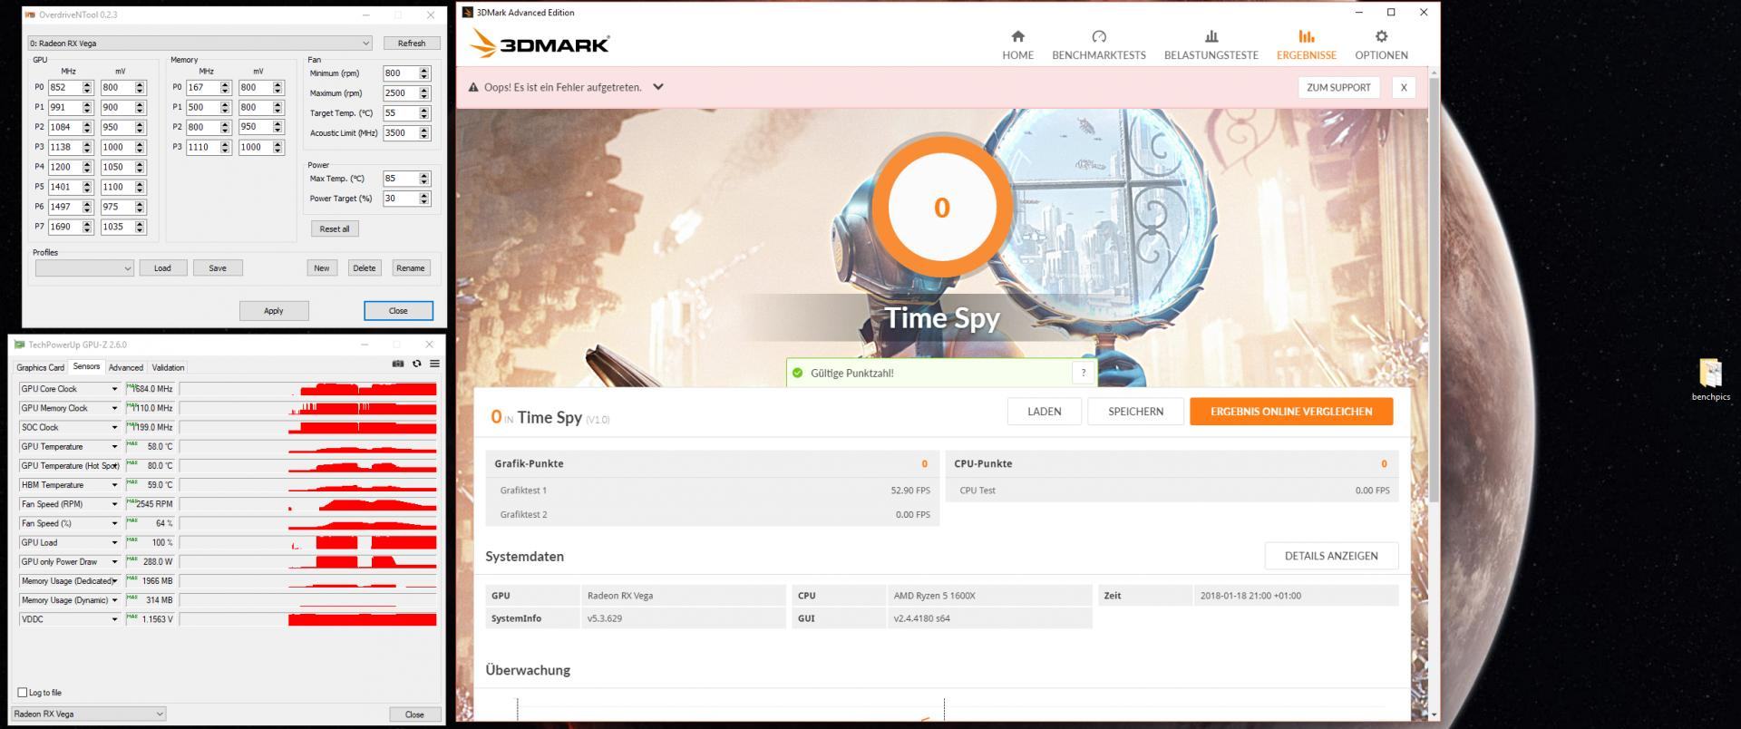1741x729 pixels.
Task: Adjust the Fan Minimum rpm spinner arrows
Action: 423,73
